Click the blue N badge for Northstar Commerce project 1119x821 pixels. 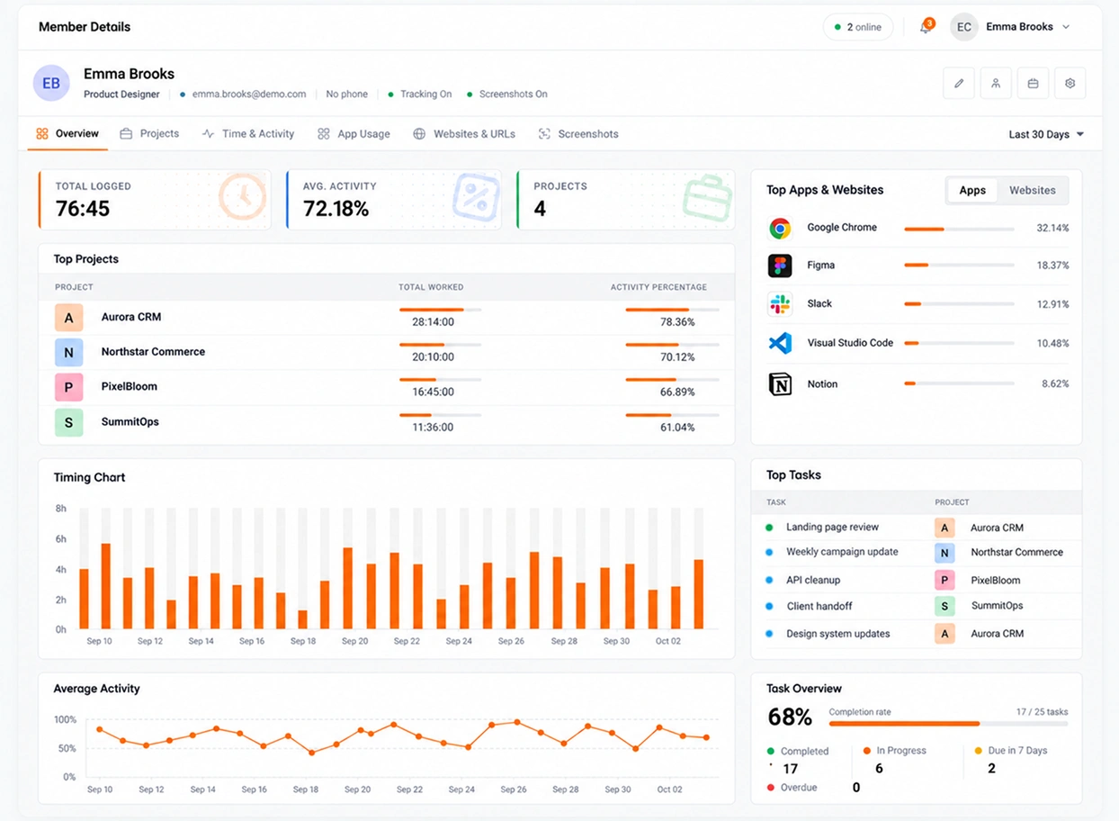tap(68, 352)
